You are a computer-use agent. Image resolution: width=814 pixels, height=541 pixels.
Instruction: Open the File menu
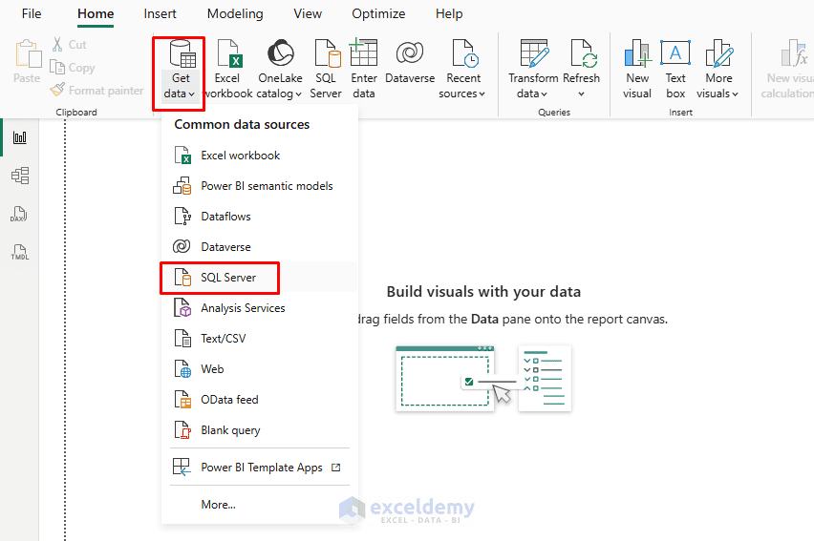click(x=32, y=14)
